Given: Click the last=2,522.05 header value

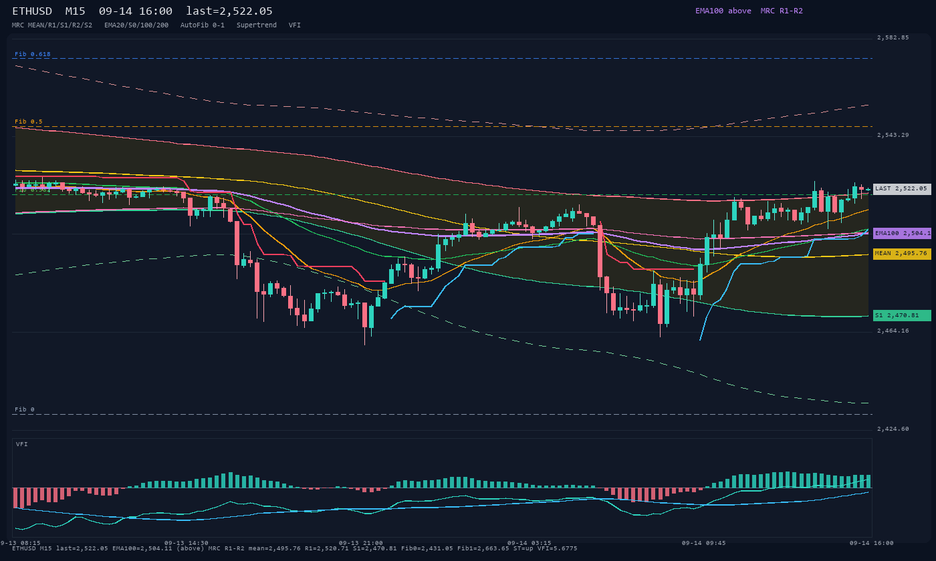Looking at the screenshot, I should pyautogui.click(x=229, y=11).
